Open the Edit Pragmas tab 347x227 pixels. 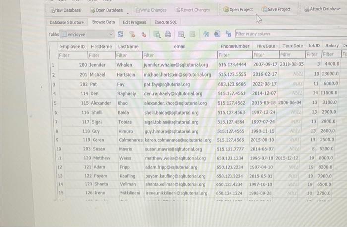click(x=134, y=22)
